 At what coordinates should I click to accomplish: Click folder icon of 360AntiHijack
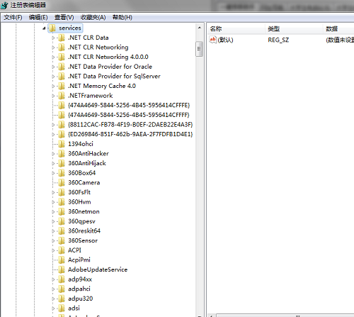click(x=62, y=163)
